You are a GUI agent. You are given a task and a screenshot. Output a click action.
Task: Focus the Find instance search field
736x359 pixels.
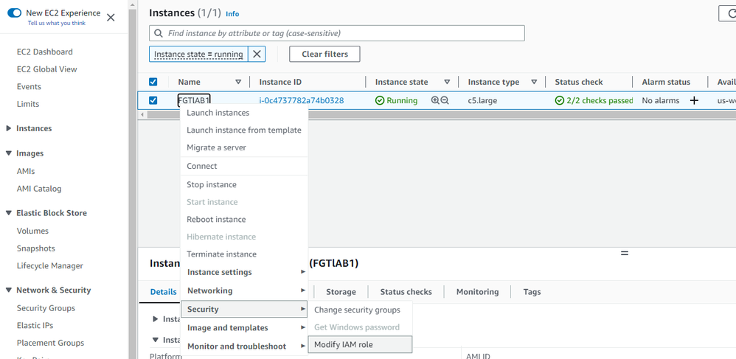pos(336,33)
